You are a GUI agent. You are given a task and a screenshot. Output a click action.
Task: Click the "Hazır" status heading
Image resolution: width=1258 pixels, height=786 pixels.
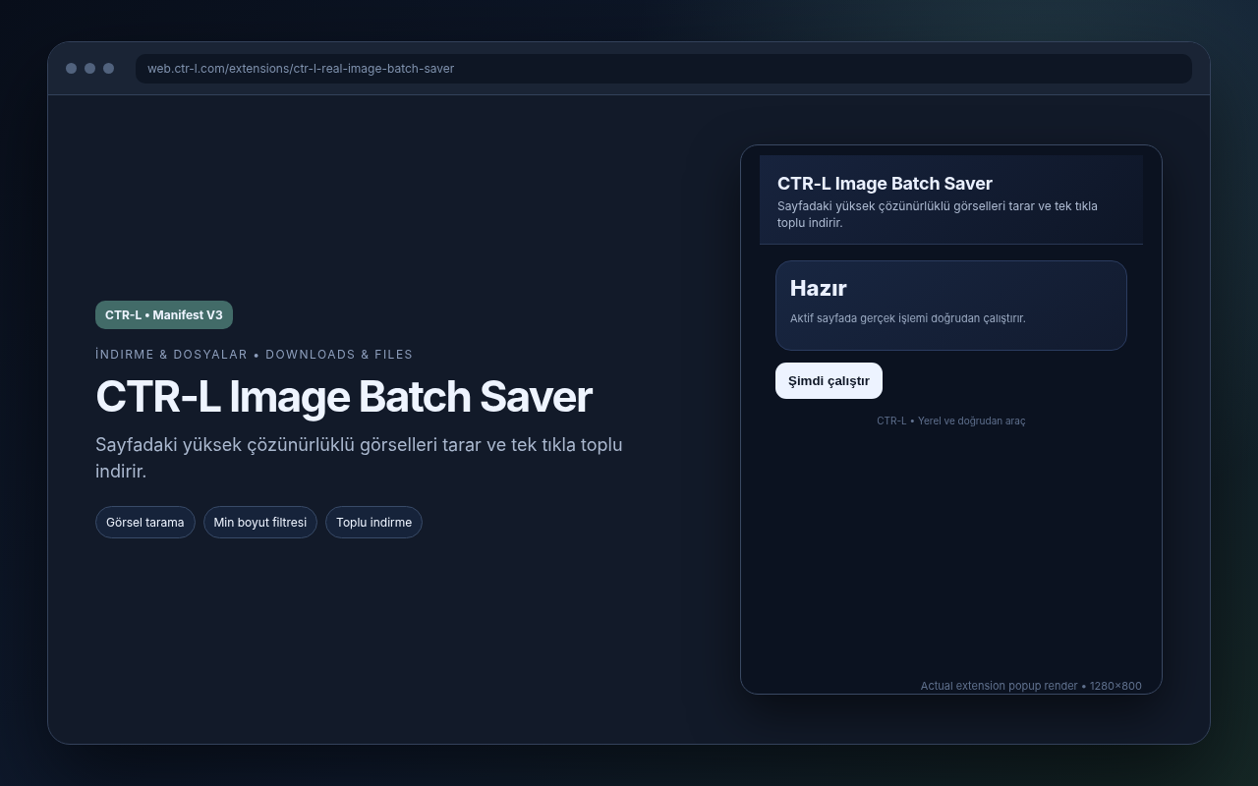819,288
